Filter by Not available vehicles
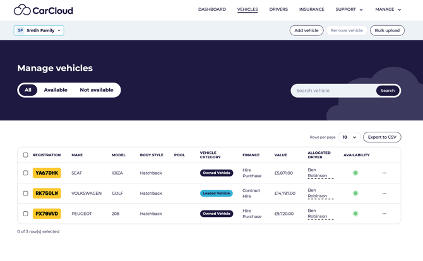Screen dimensions: 423x261 click(x=97, y=90)
